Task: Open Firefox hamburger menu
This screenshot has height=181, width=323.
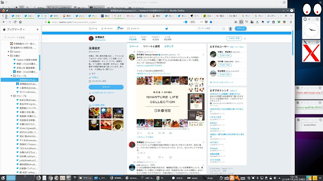Action: [291, 22]
